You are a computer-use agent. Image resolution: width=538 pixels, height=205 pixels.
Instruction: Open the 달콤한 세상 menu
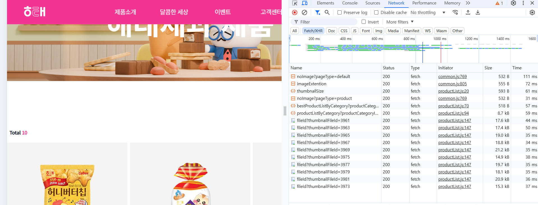[174, 12]
